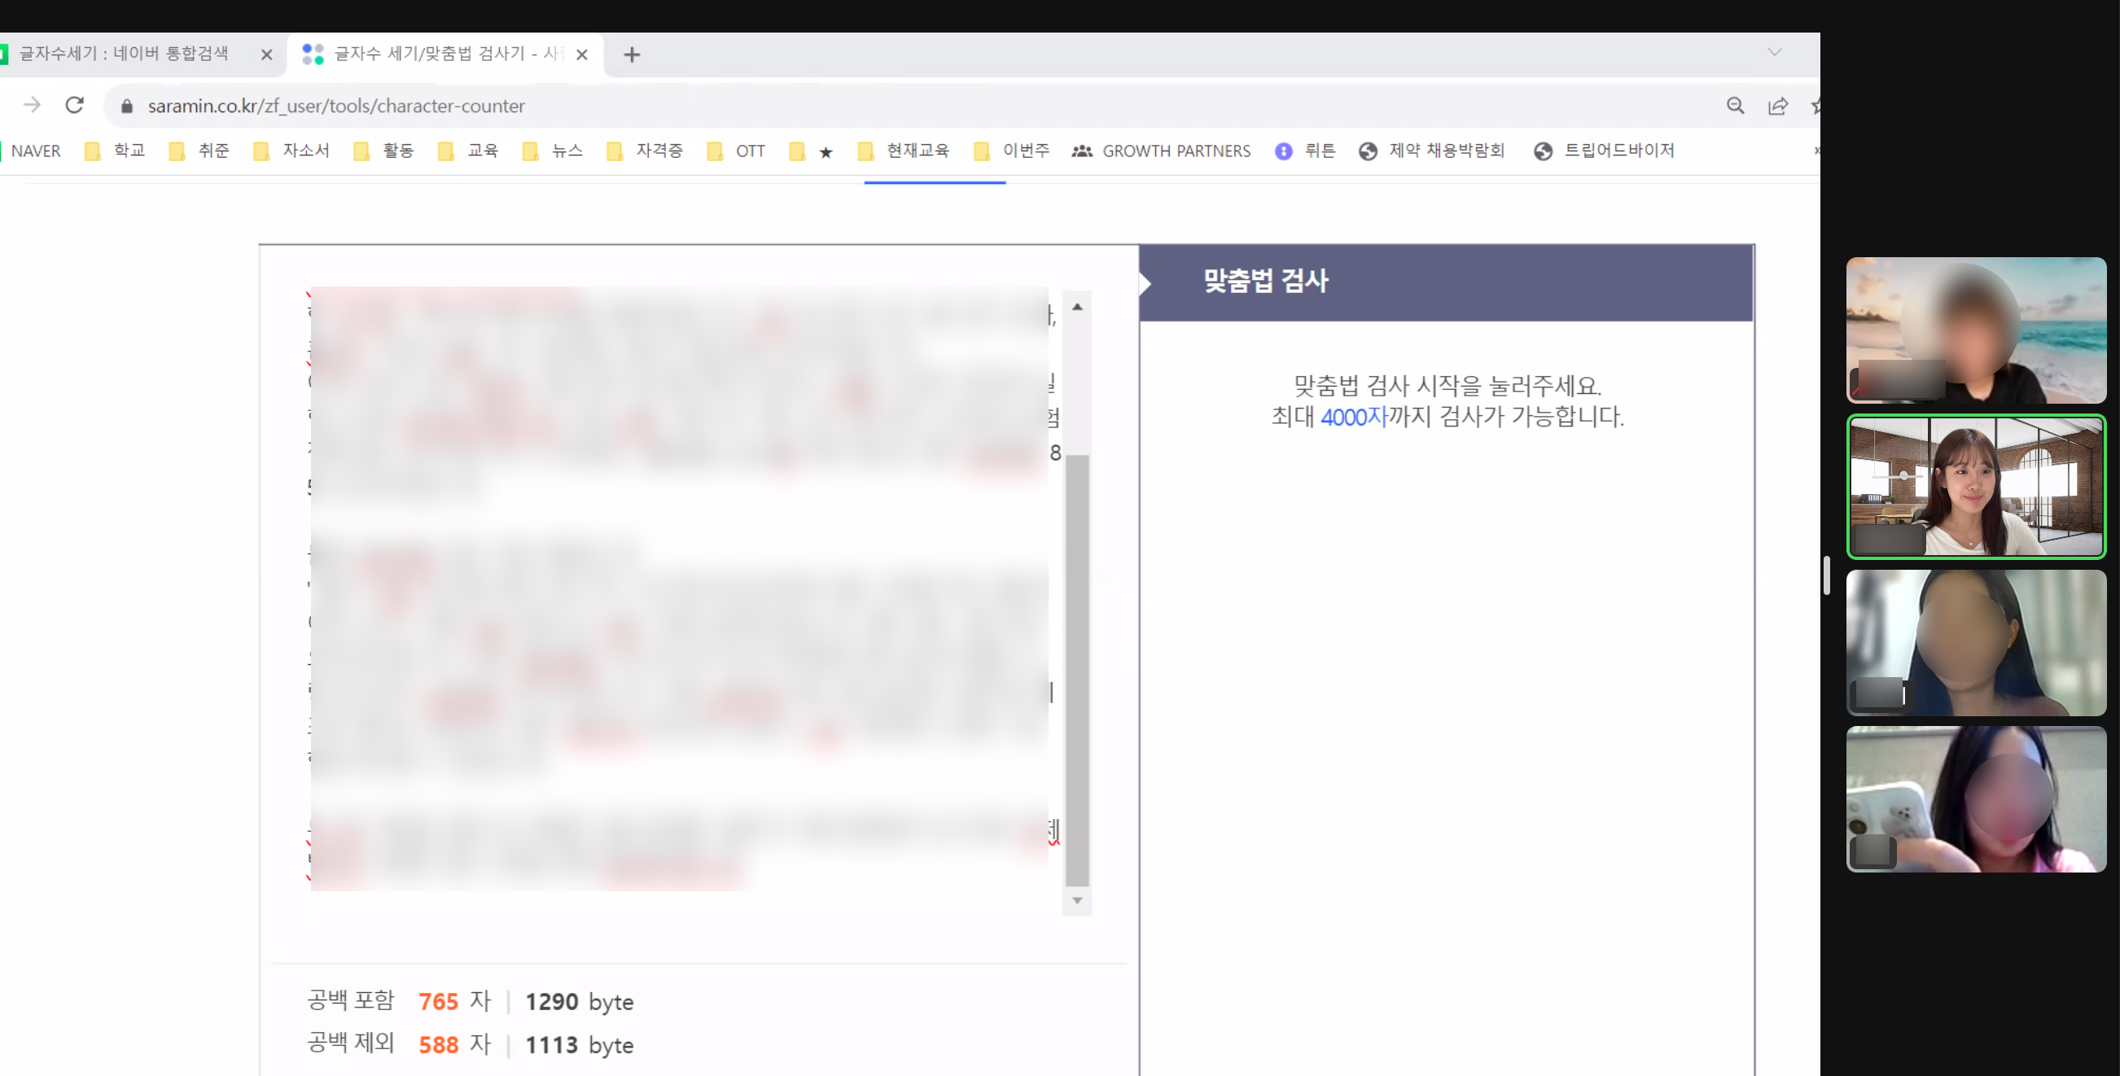Click the browser reload icon
The width and height of the screenshot is (2120, 1076).
[x=75, y=105]
